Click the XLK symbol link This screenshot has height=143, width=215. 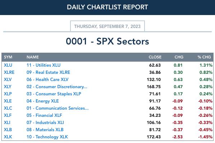coord(8,137)
